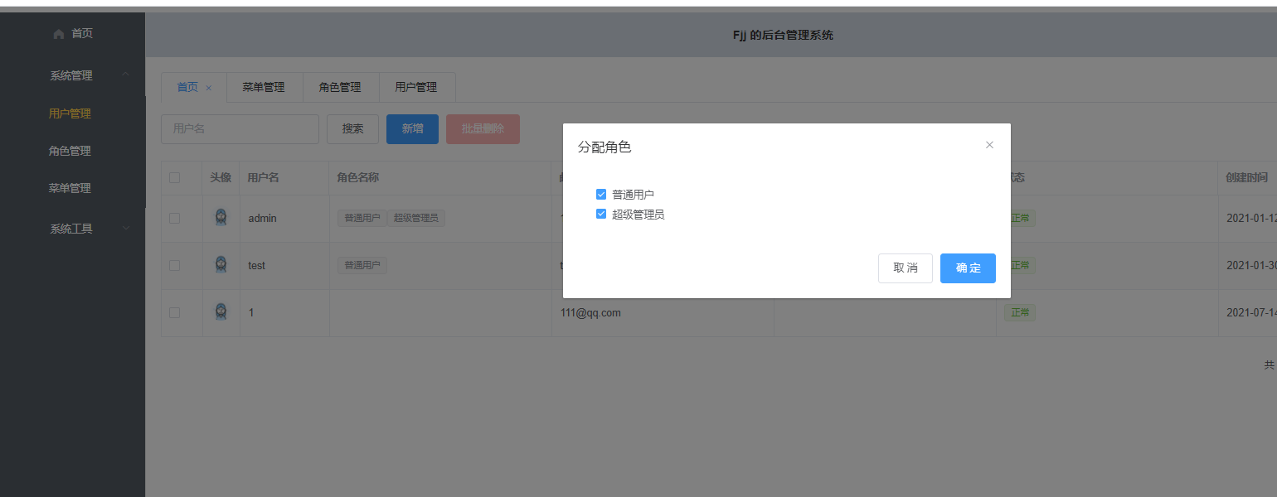The image size is (1277, 497).
Task: Uncheck the 超级管理员 role checkbox
Action: click(601, 215)
